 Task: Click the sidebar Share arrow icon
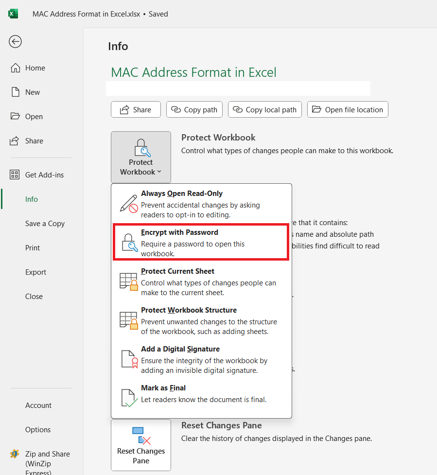click(x=14, y=141)
